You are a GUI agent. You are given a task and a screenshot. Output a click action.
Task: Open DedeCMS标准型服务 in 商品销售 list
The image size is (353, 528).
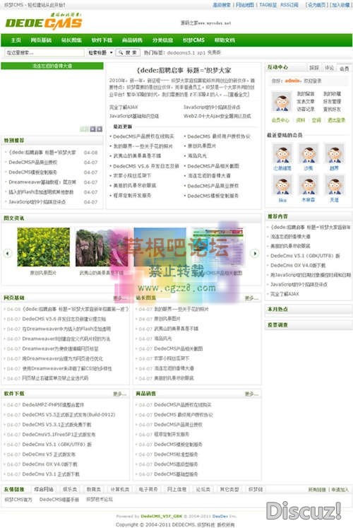(176, 454)
